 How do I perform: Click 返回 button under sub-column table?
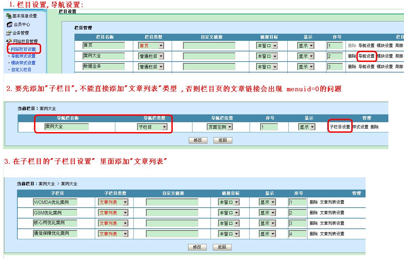coord(222,247)
